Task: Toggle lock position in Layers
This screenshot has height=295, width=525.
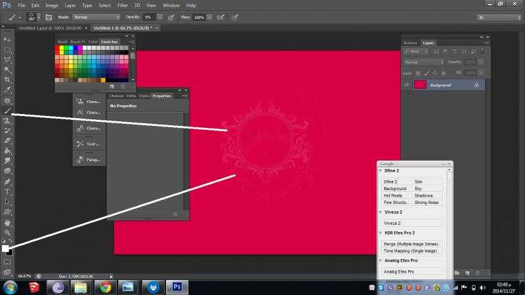Action: click(435, 73)
